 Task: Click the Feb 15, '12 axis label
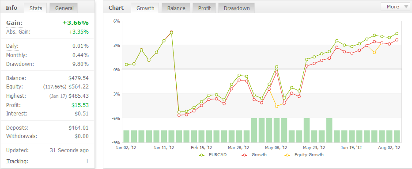(x=201, y=148)
